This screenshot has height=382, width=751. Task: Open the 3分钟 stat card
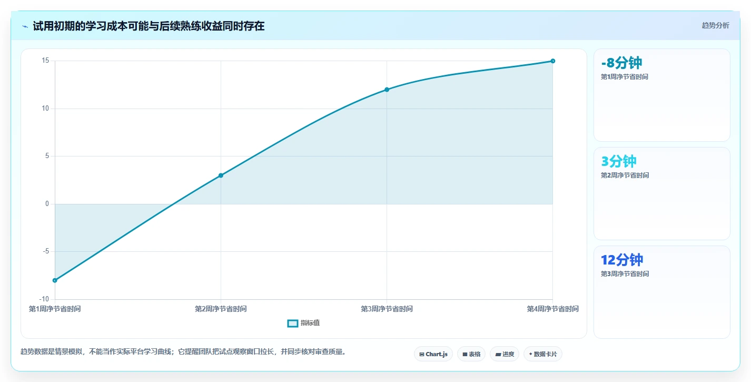pyautogui.click(x=662, y=193)
